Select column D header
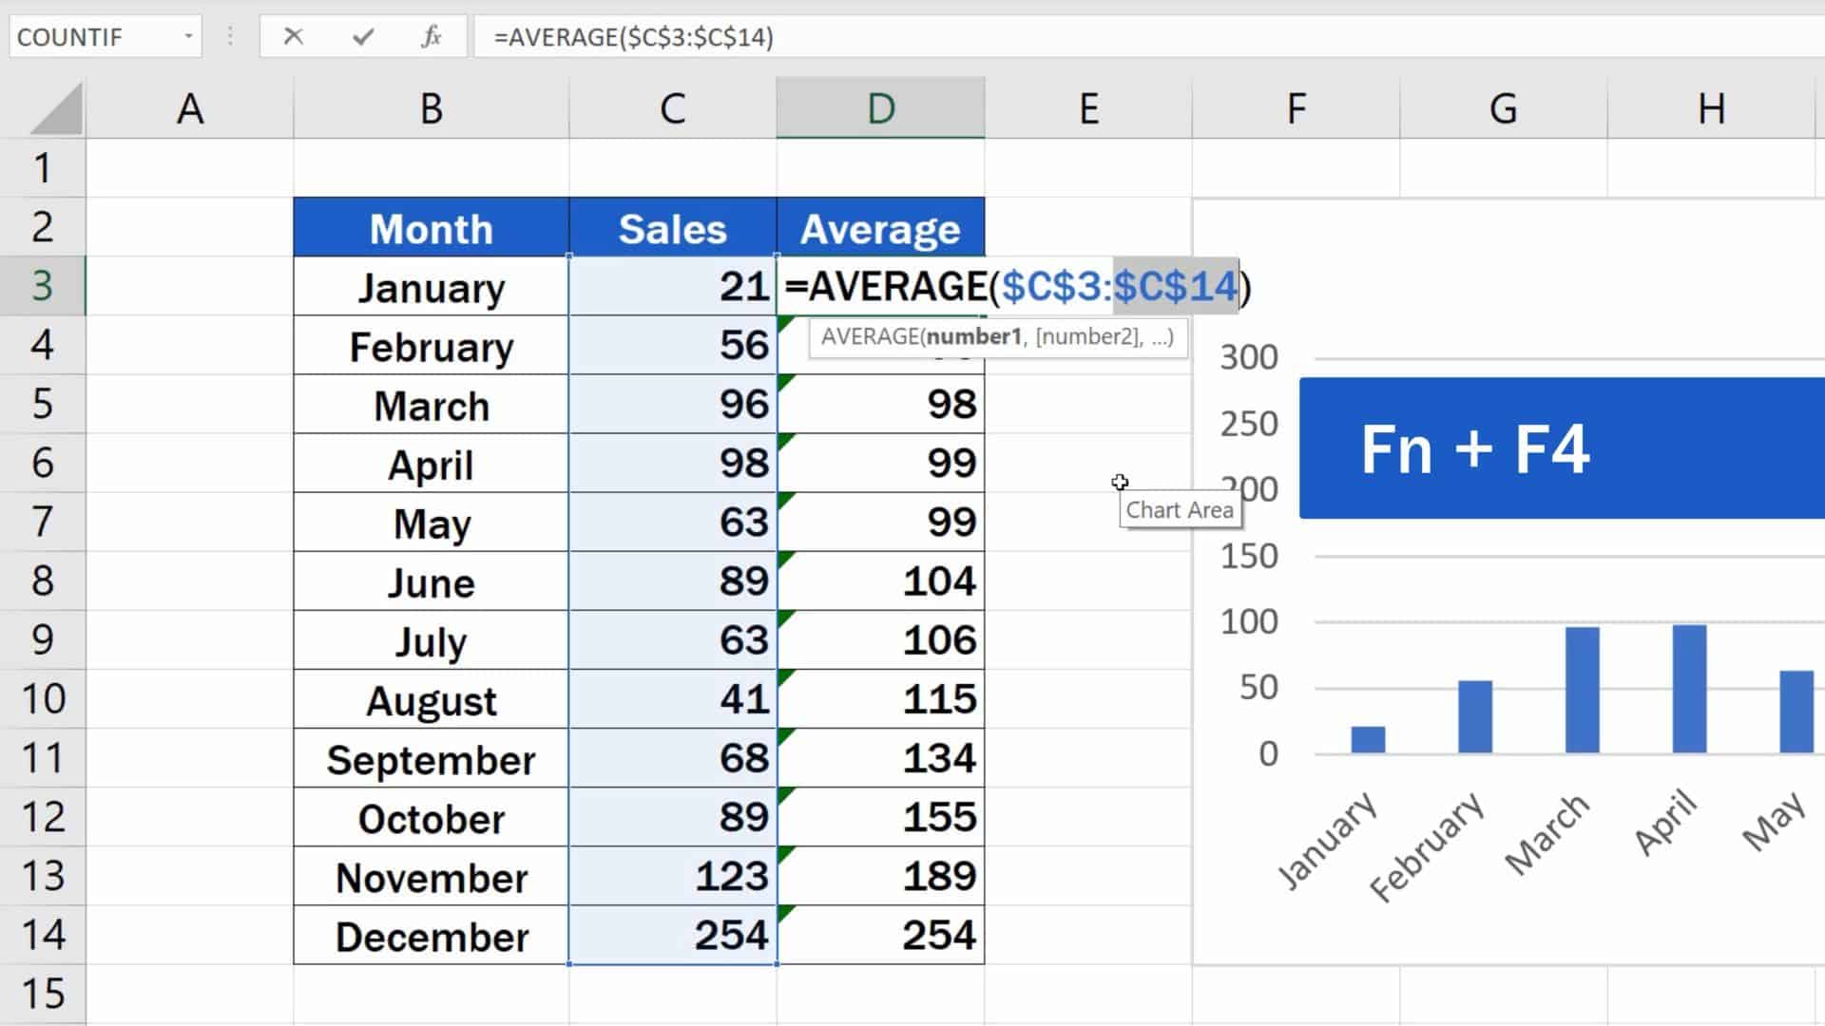 881,108
